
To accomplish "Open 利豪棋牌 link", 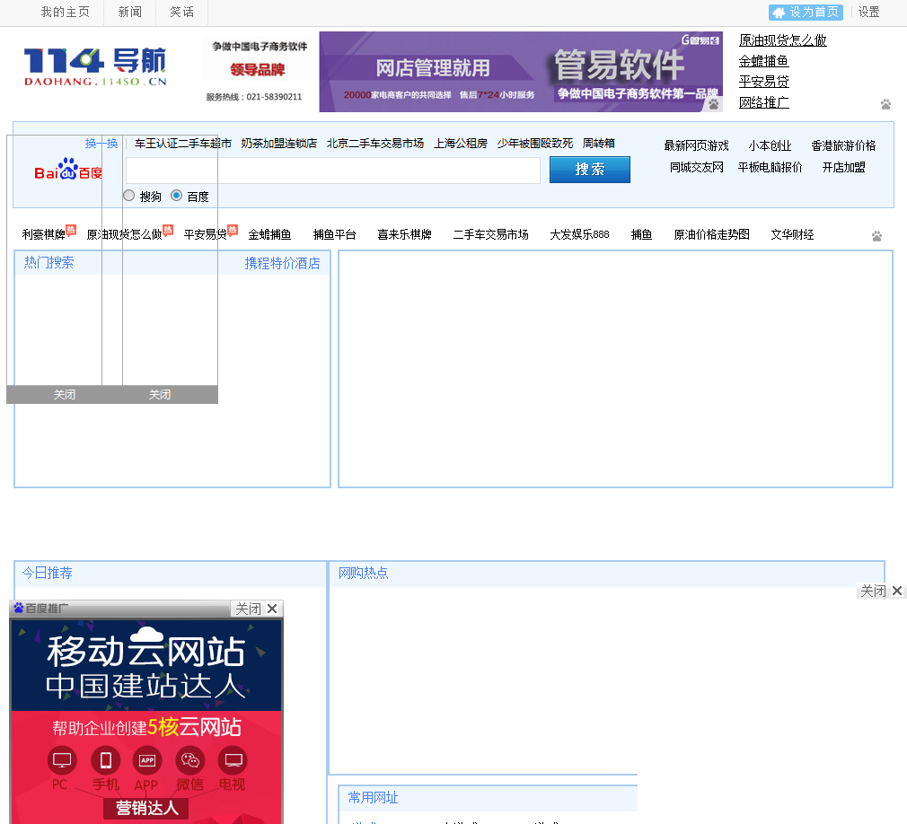I will 43,235.
